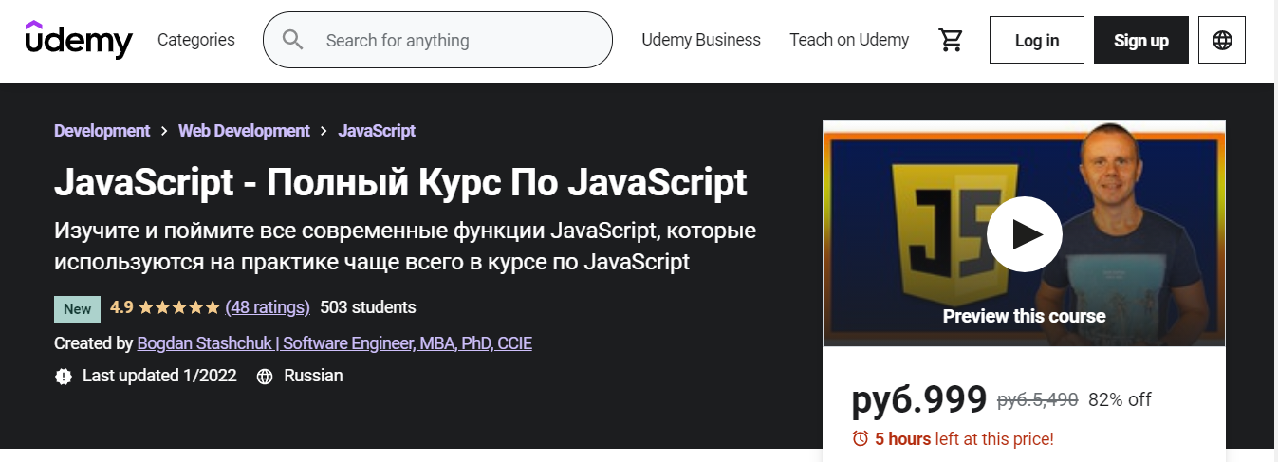Navigate to Web Development breadcrumb
This screenshot has width=1278, height=462.
pyautogui.click(x=244, y=131)
